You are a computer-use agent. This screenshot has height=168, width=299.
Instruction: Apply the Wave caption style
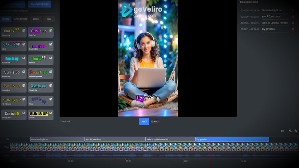point(41,101)
